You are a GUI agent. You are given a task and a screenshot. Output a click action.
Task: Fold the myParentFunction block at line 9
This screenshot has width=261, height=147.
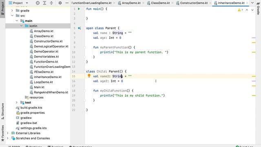[x=84, y=47]
